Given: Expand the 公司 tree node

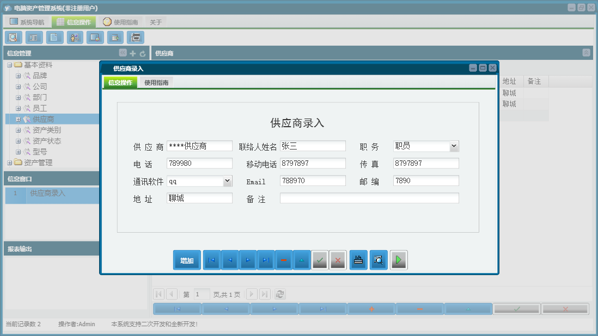Looking at the screenshot, I should pyautogui.click(x=18, y=87).
